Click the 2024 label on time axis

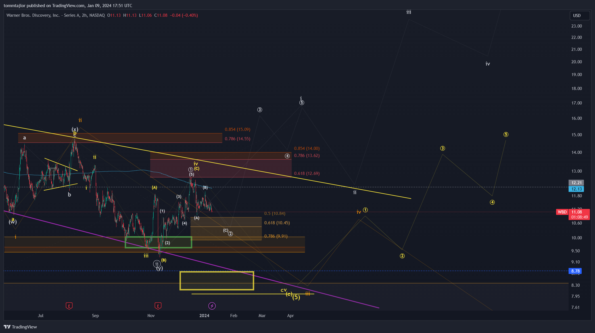click(x=204, y=316)
